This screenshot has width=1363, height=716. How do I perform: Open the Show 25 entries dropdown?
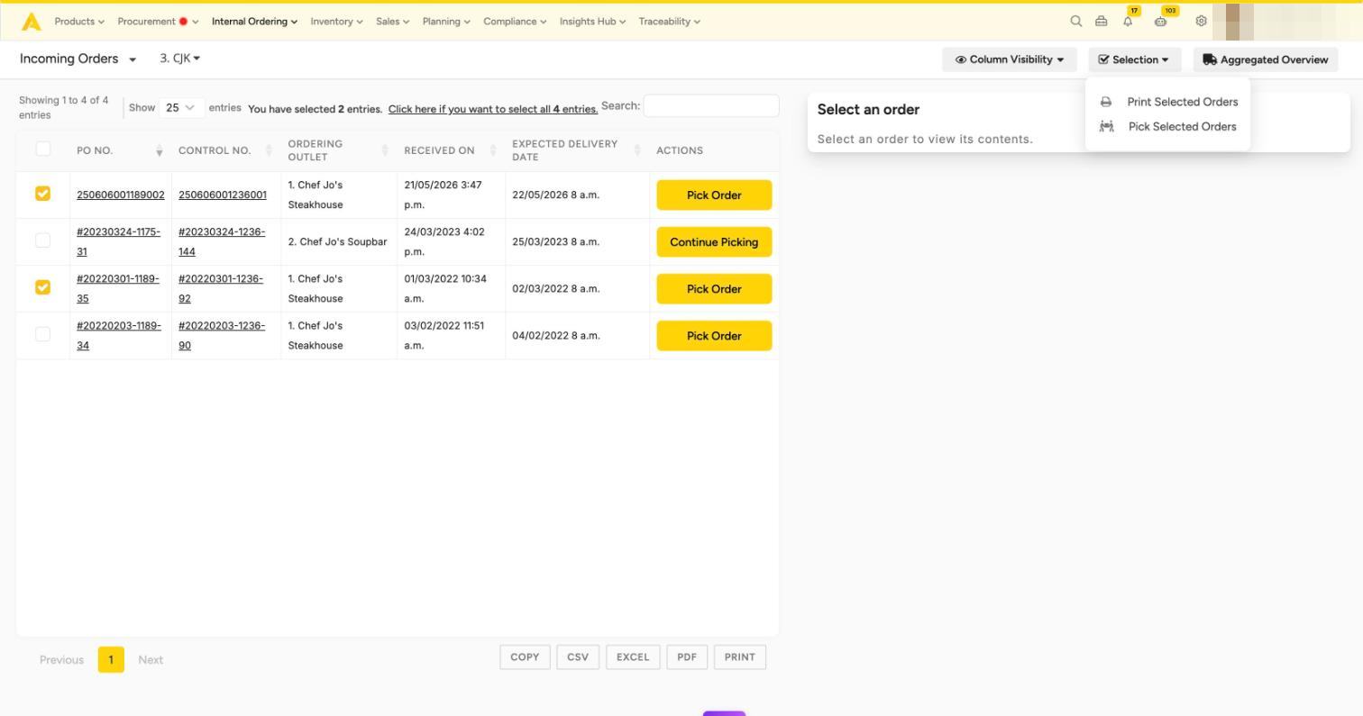coord(181,107)
